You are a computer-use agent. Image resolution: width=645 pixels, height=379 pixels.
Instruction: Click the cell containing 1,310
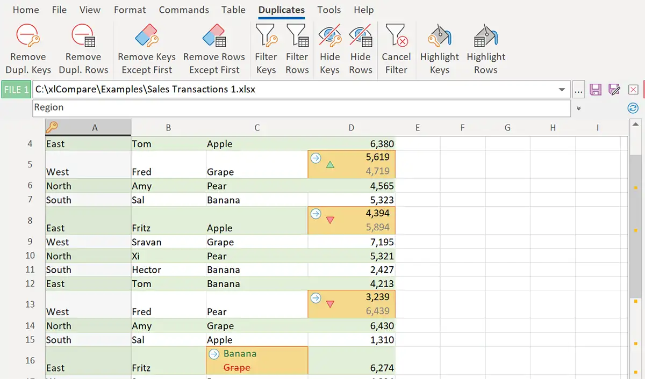[x=352, y=340]
